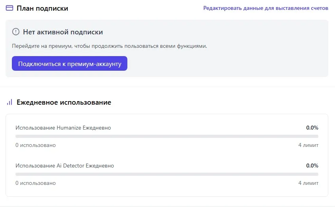Click 4 лимит under Humanize bar

[x=308, y=145]
